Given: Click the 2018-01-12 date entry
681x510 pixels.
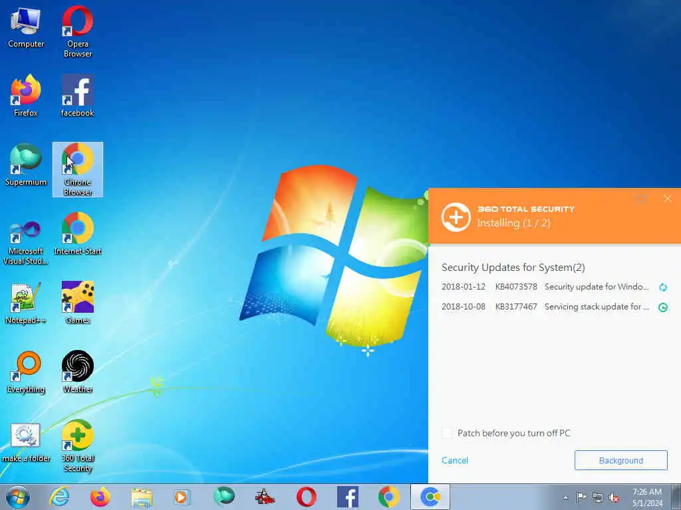Looking at the screenshot, I should coord(464,287).
